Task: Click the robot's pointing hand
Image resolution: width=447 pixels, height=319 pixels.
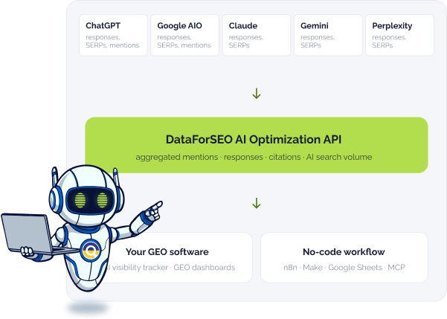Action: pos(152,212)
